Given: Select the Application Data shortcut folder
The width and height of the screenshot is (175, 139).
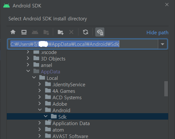Looking at the screenshot, I should pos(71,123).
